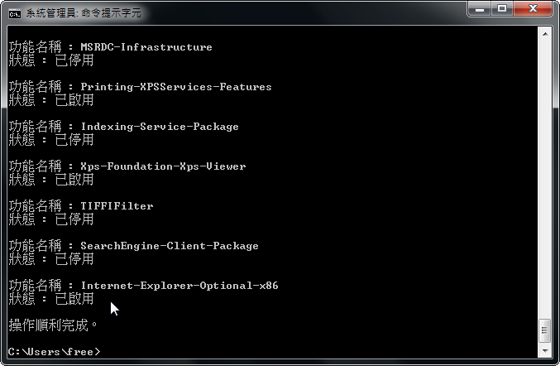Click empty scrollbar track above thumb
Screen dimensions: 560x366
pos(545,179)
